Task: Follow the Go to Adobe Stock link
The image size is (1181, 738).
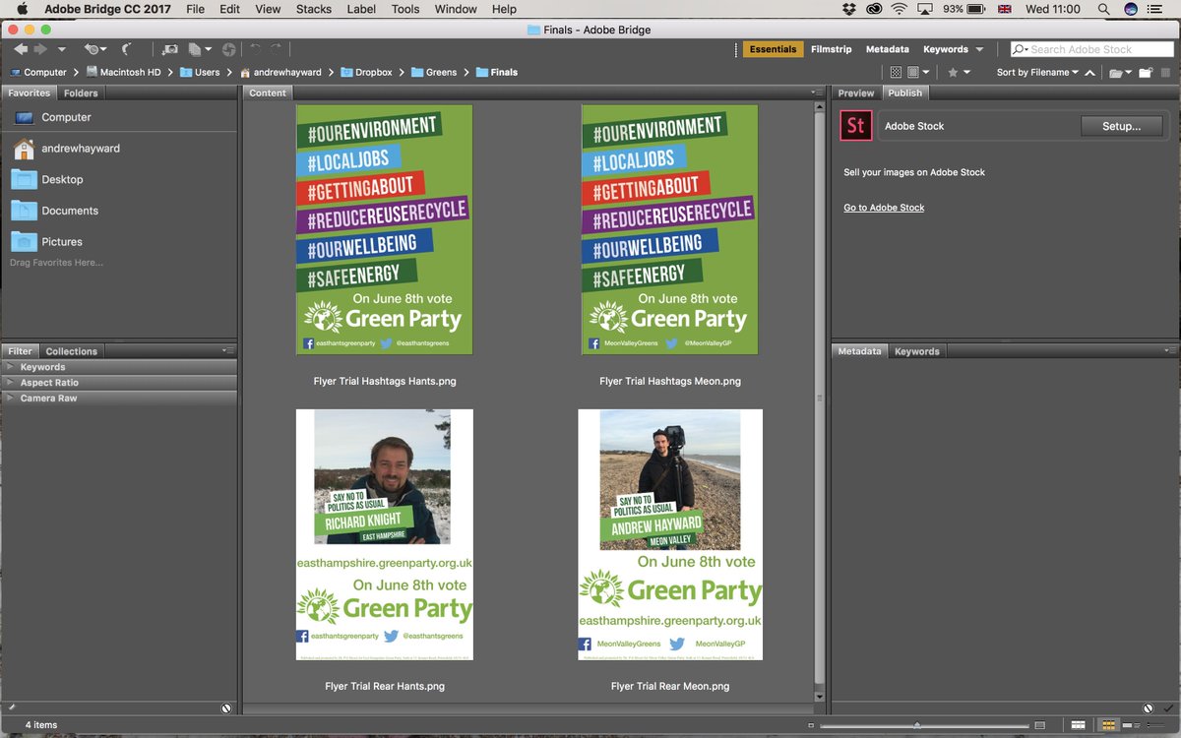Action: pos(884,208)
